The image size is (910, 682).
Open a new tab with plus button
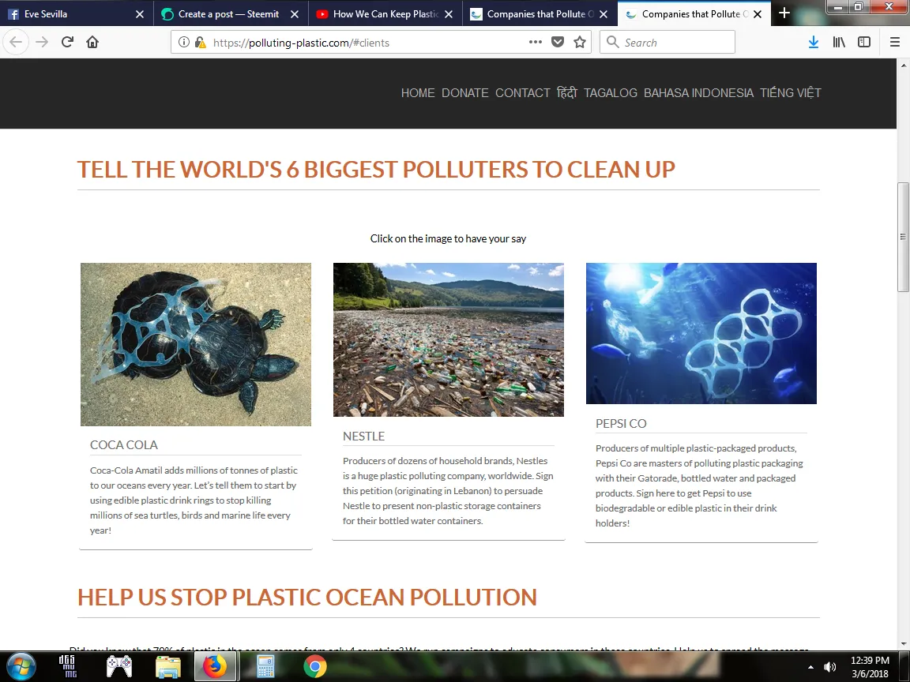click(784, 13)
